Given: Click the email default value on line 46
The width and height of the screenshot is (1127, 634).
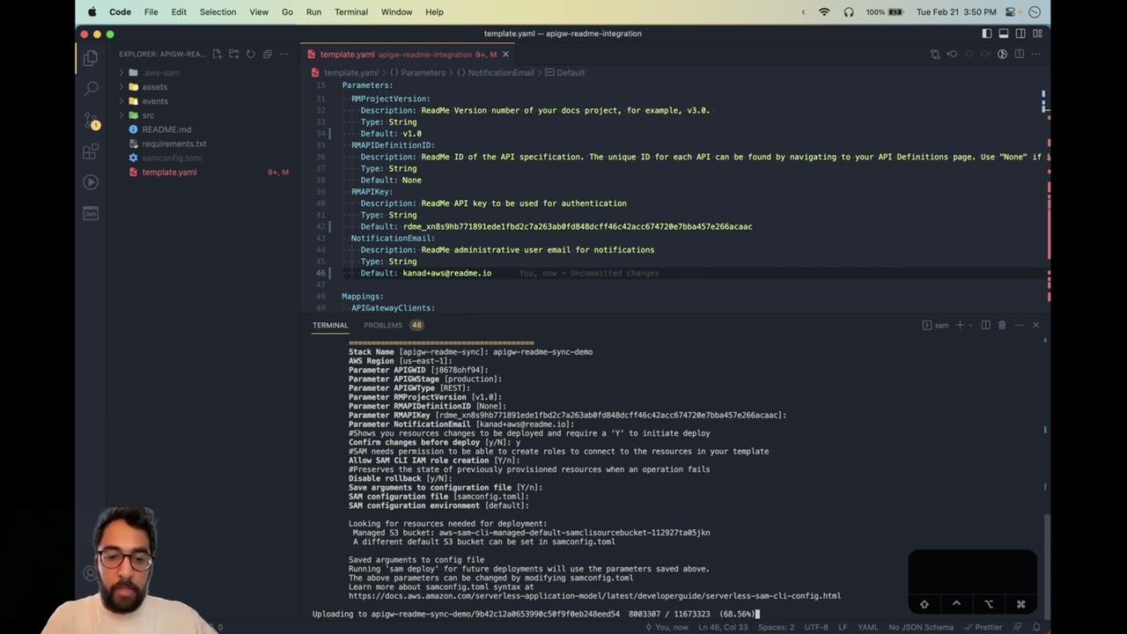Looking at the screenshot, I should (x=447, y=273).
